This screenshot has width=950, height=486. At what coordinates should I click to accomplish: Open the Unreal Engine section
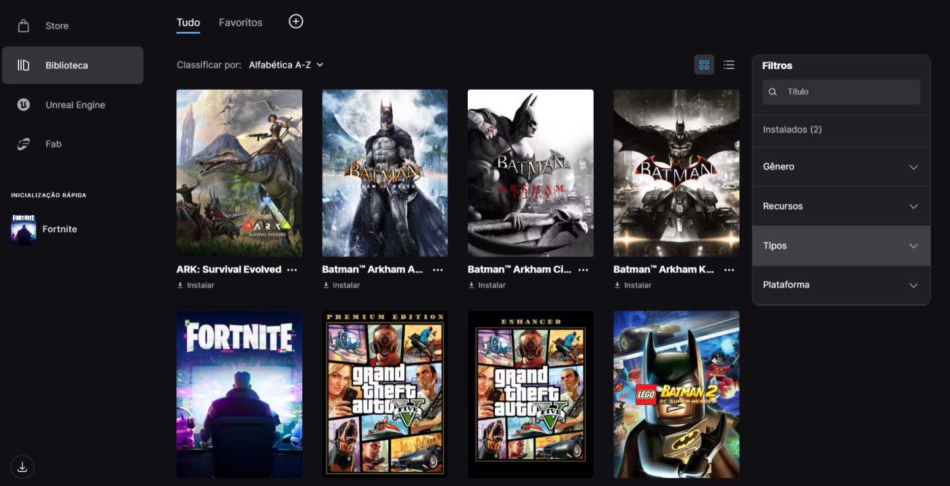[73, 105]
